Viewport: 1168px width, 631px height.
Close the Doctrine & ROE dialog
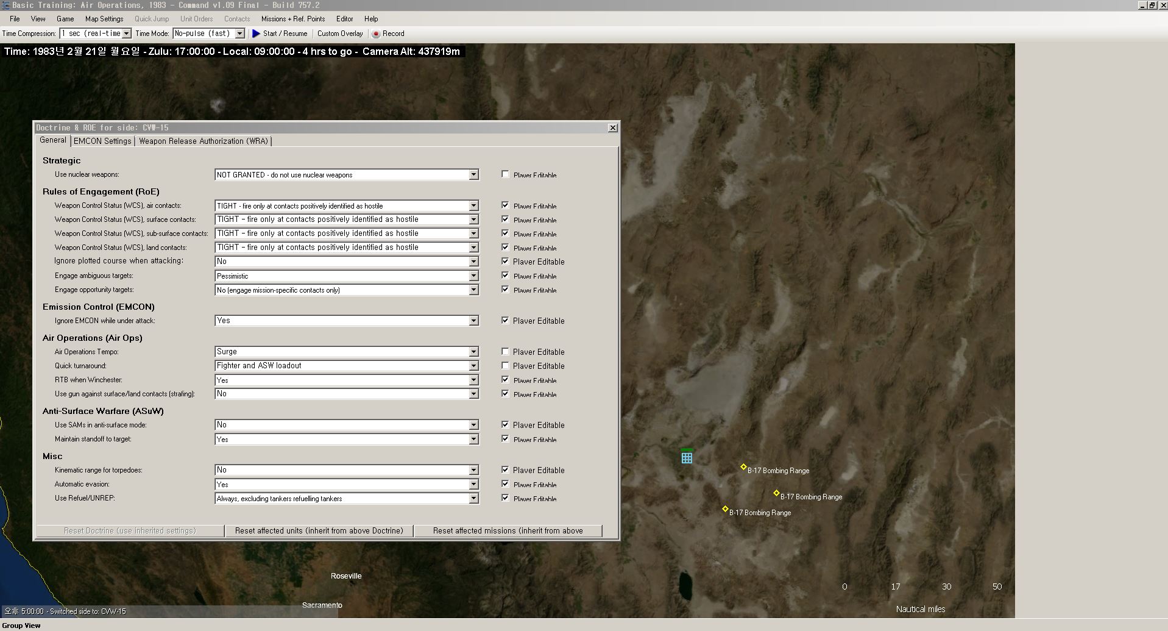click(613, 127)
